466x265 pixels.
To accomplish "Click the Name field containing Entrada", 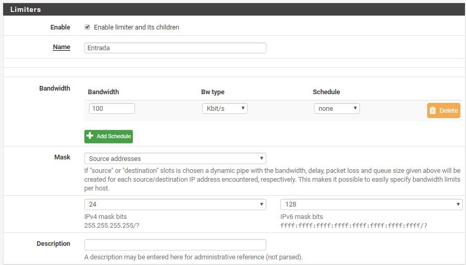I will [175, 48].
